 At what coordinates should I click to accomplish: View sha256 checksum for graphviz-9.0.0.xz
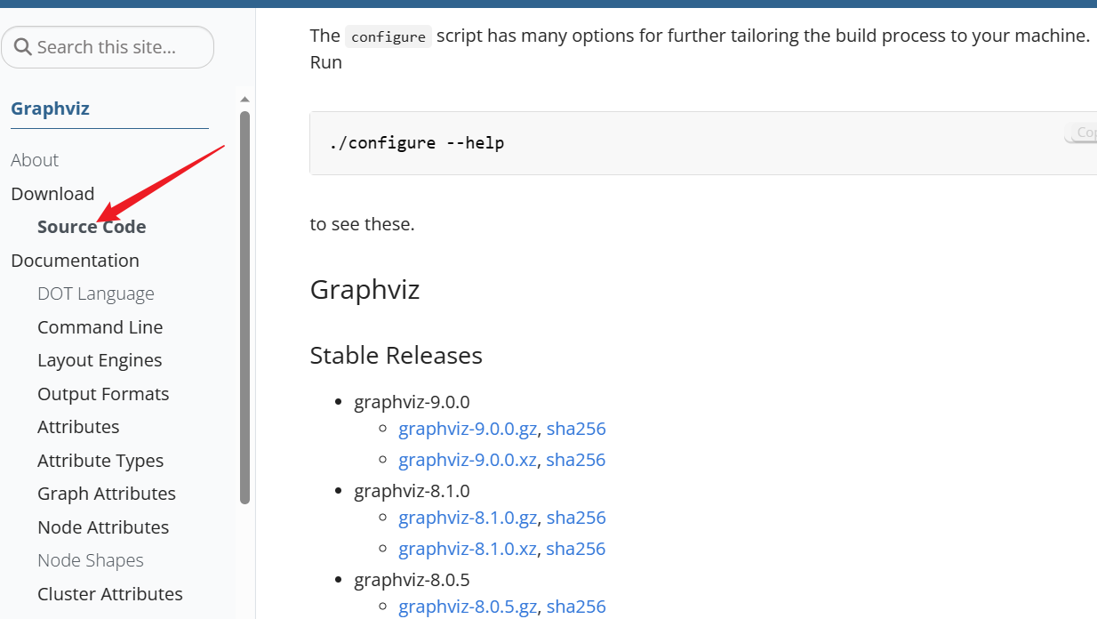pyautogui.click(x=576, y=459)
